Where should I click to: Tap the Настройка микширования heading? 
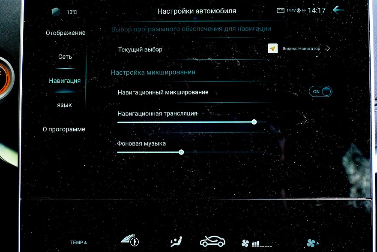click(x=153, y=72)
